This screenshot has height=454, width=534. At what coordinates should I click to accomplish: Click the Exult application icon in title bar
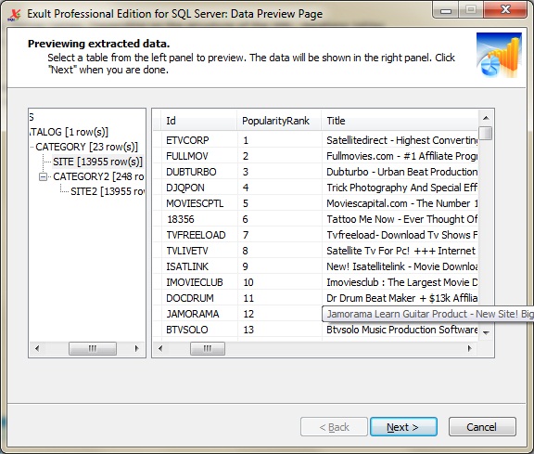tap(14, 15)
